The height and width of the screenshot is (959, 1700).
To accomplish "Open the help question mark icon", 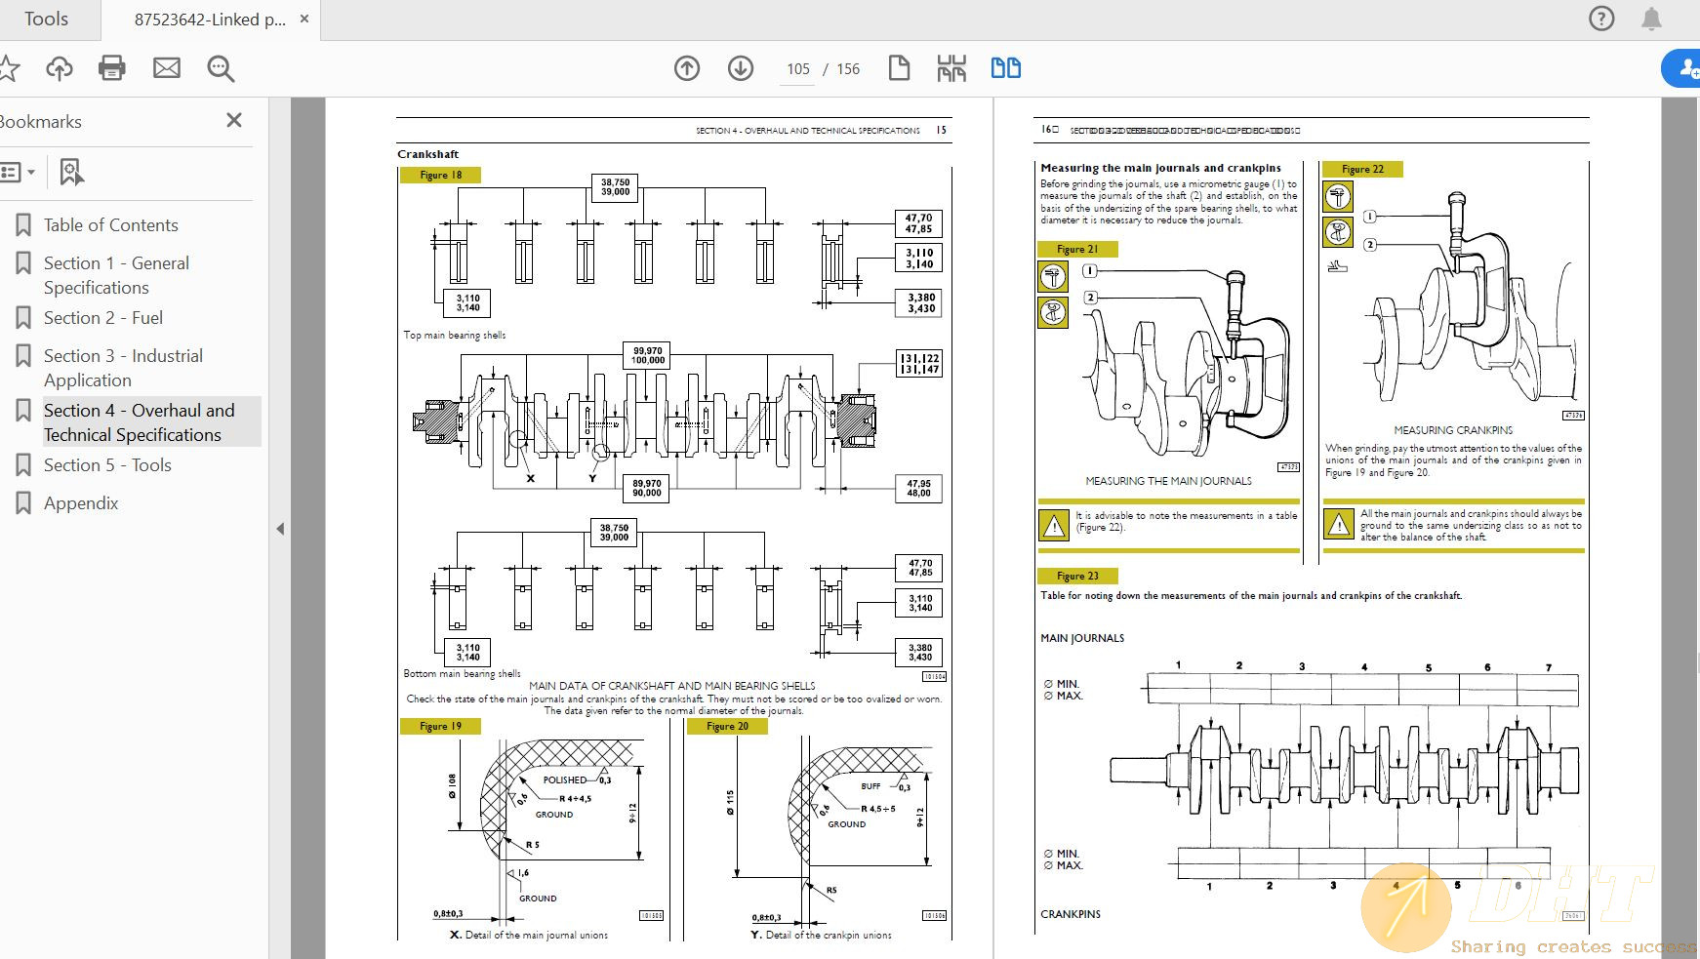I will (x=1601, y=19).
